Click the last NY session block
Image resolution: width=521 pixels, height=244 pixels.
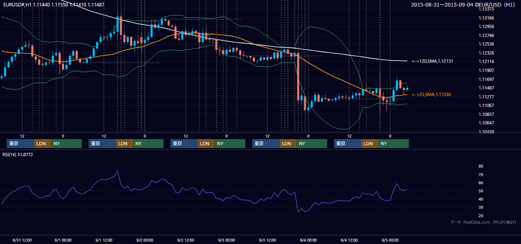pyautogui.click(x=393, y=144)
